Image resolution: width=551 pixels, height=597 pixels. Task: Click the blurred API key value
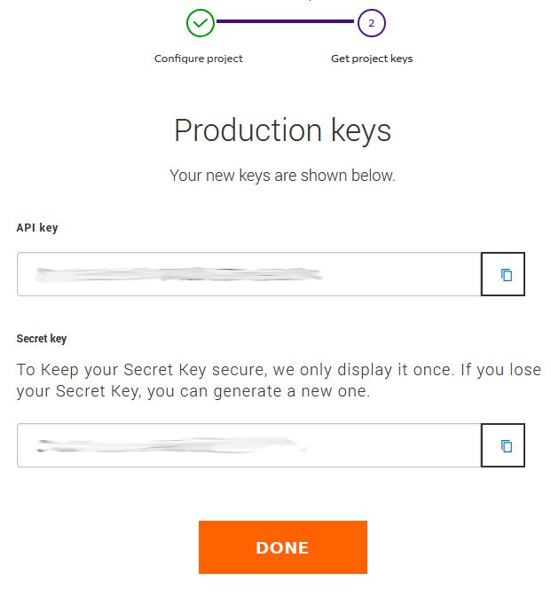pos(177,274)
